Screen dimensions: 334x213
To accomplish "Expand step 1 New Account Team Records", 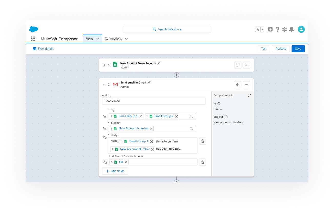I will pyautogui.click(x=104, y=65).
